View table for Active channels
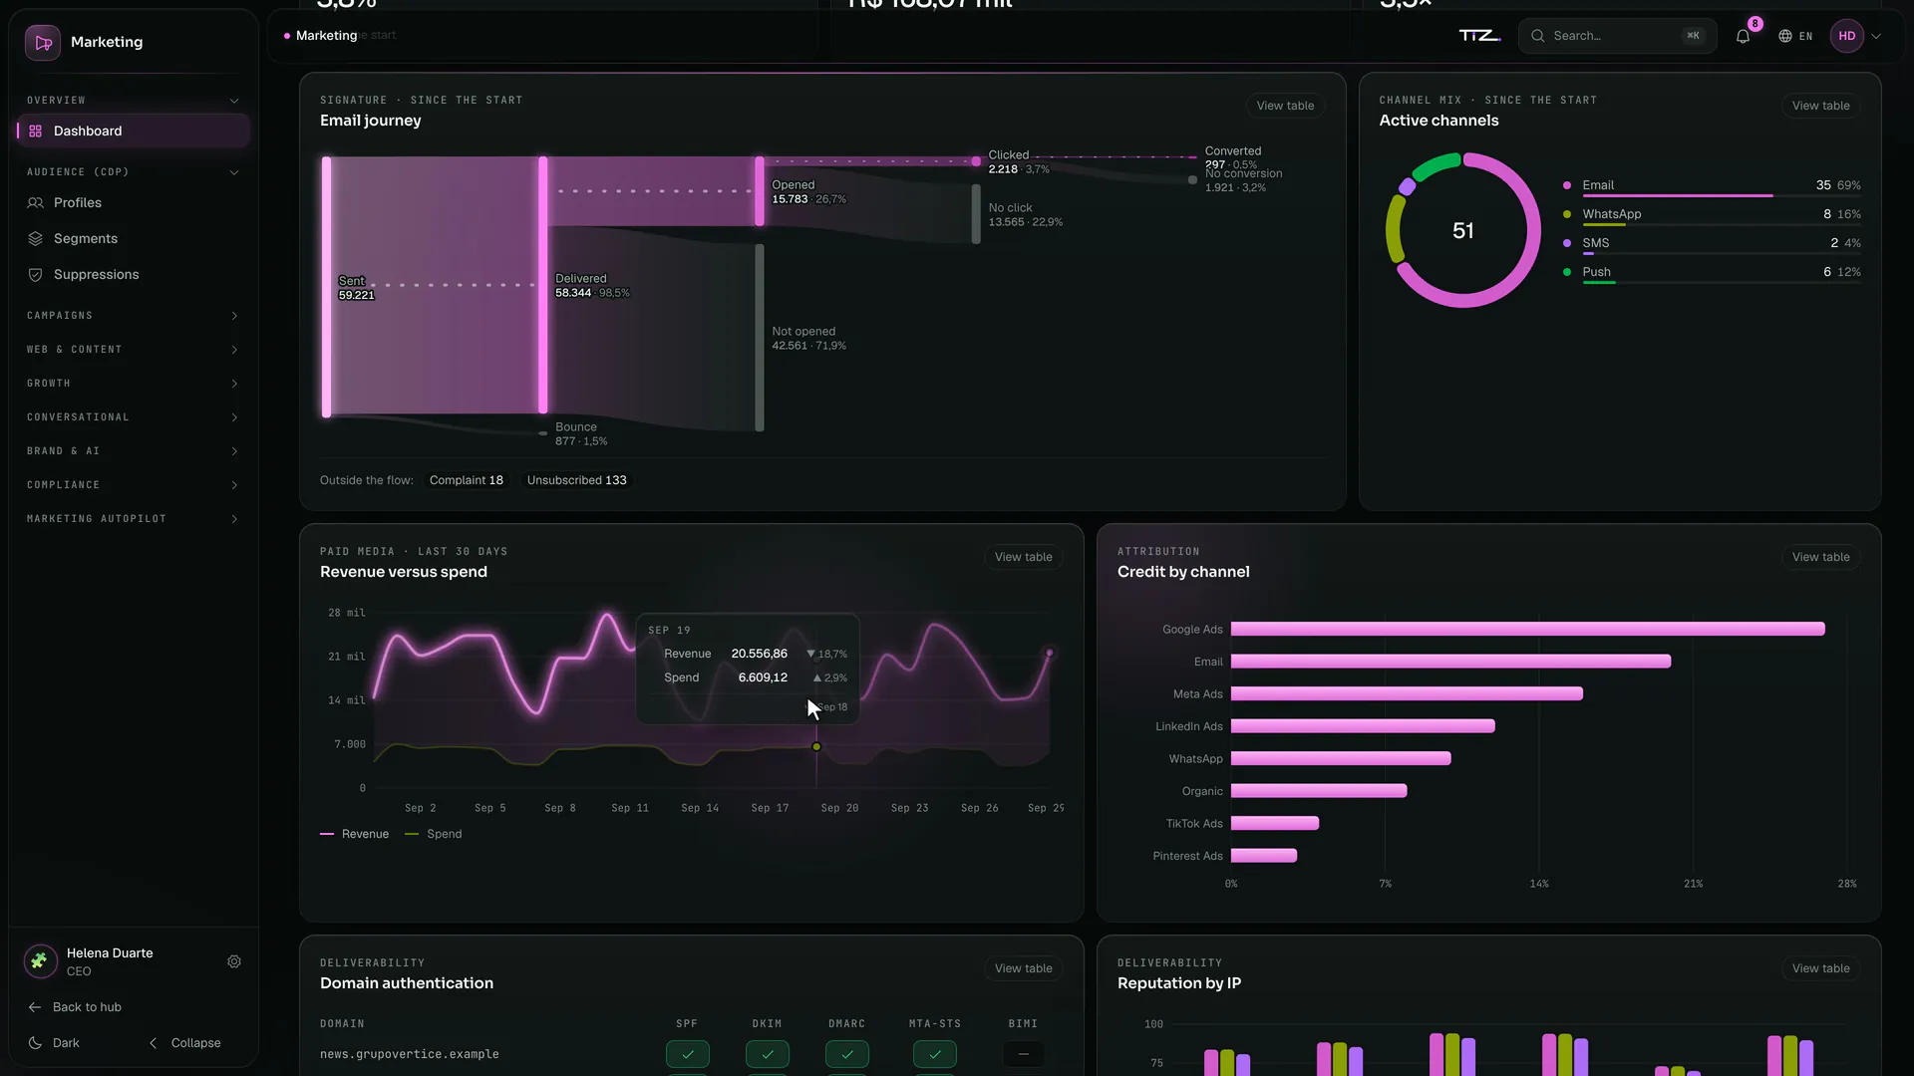 (x=1820, y=106)
